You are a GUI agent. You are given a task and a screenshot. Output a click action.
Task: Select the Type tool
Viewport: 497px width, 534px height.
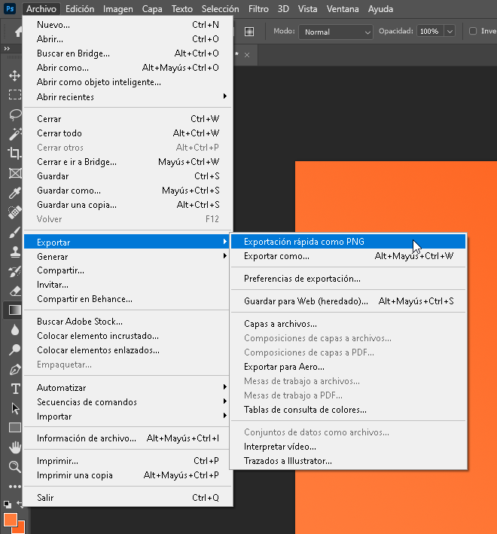click(15, 389)
